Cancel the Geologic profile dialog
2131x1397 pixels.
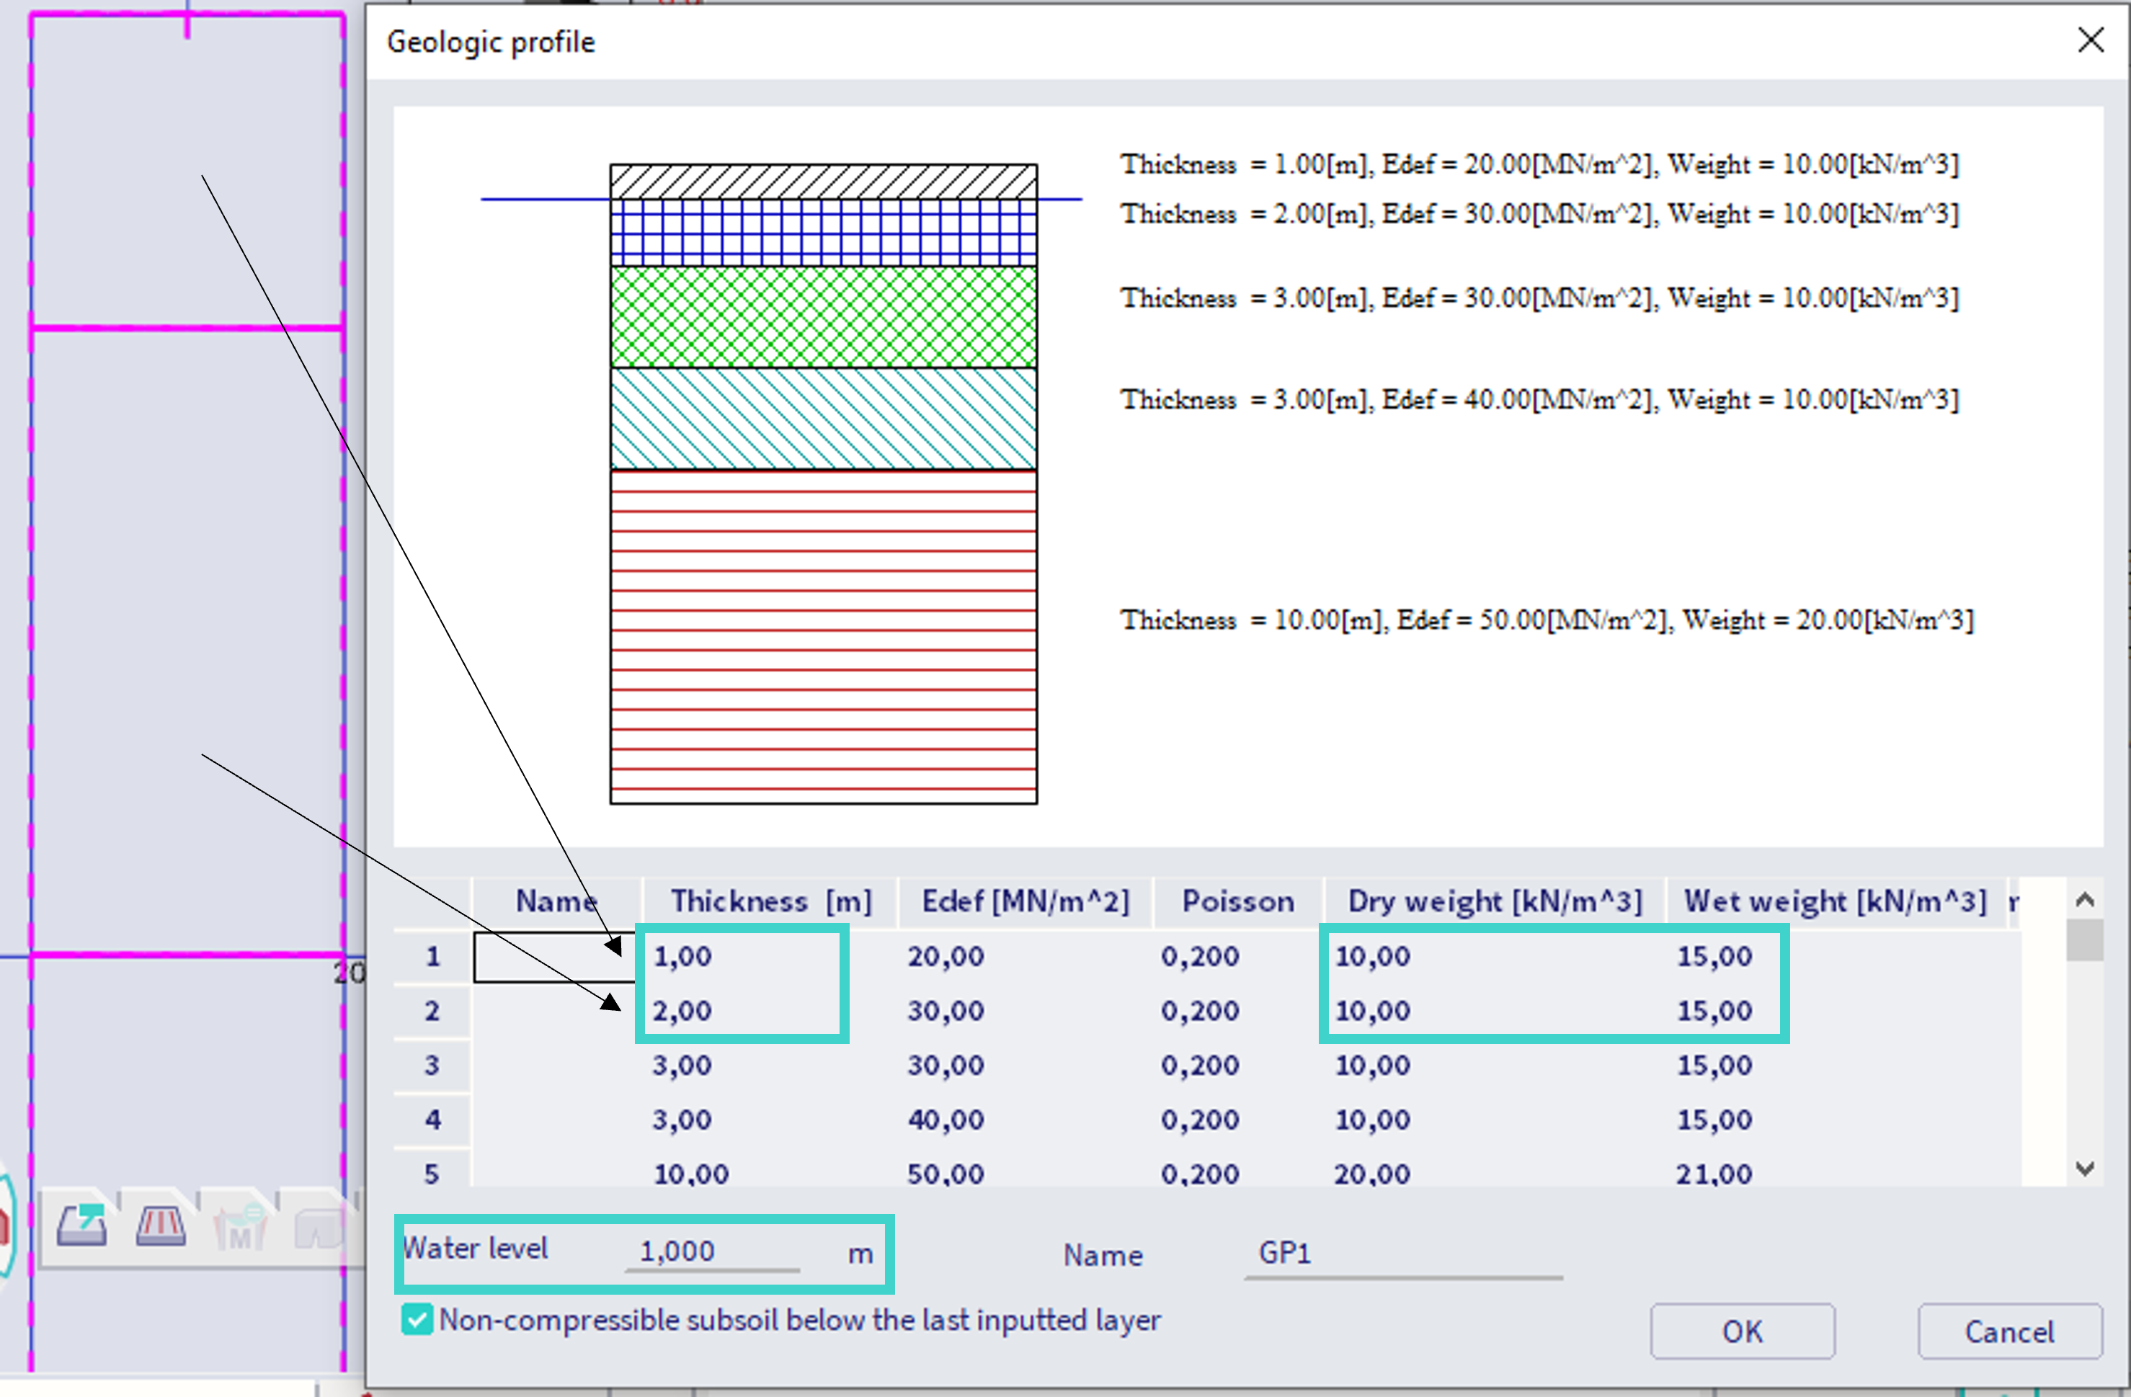tap(2008, 1331)
